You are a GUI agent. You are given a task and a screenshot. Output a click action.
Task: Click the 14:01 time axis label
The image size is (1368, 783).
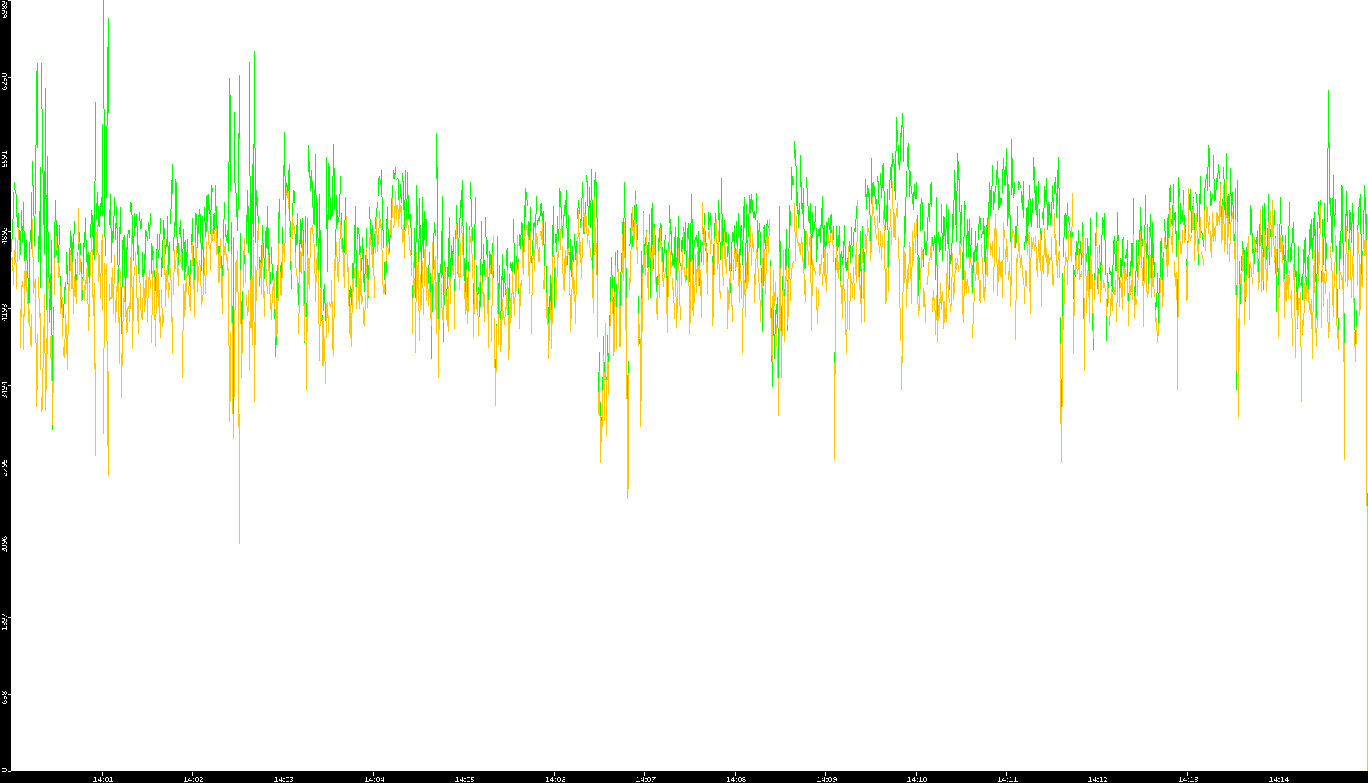(103, 779)
